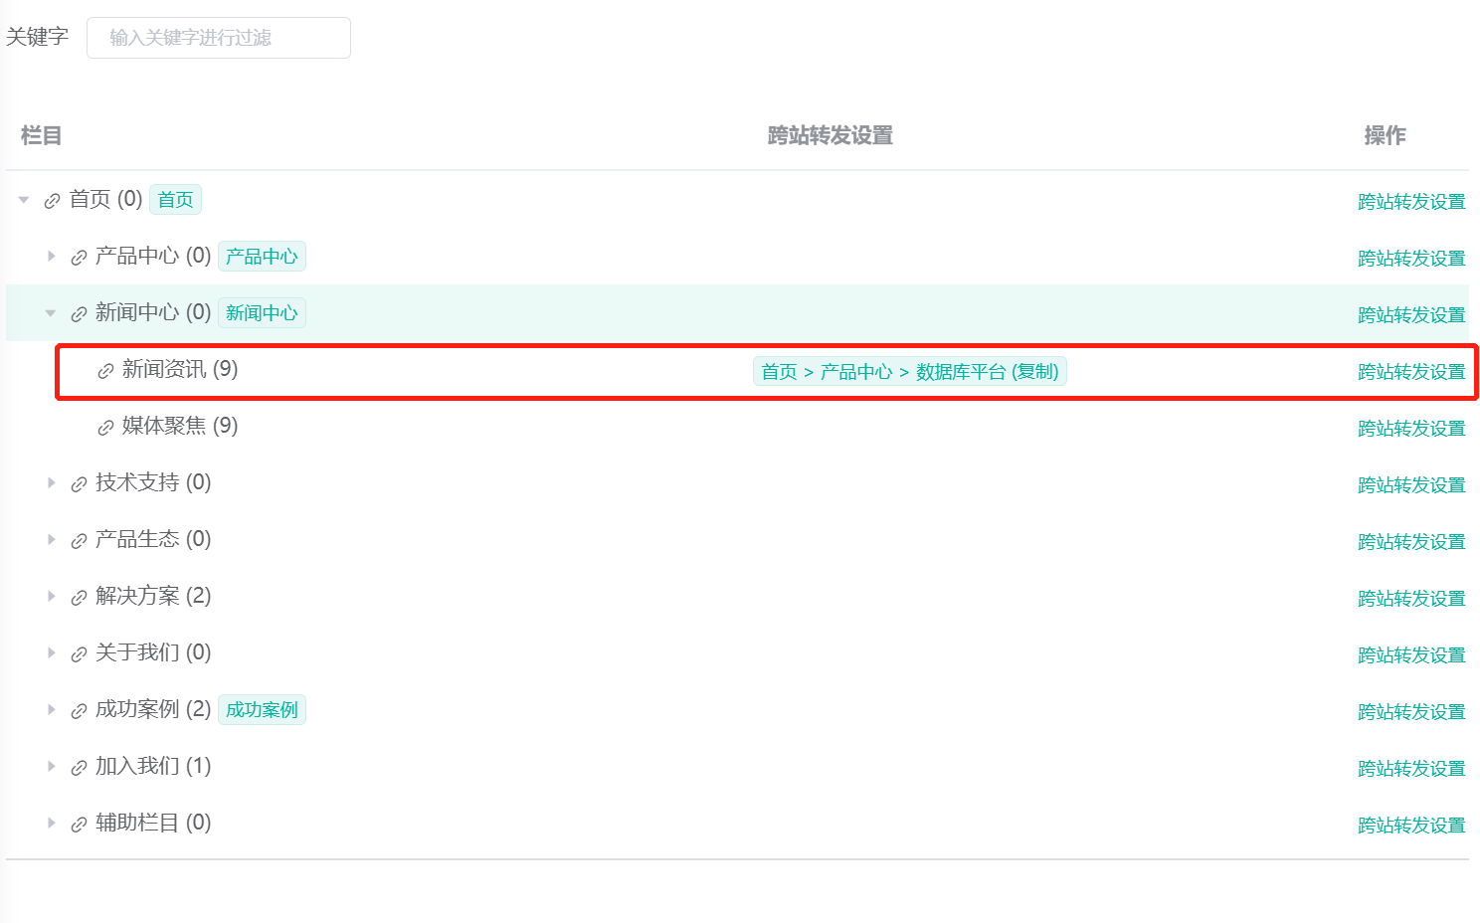Expand the 关于我们 tree node

coord(51,653)
